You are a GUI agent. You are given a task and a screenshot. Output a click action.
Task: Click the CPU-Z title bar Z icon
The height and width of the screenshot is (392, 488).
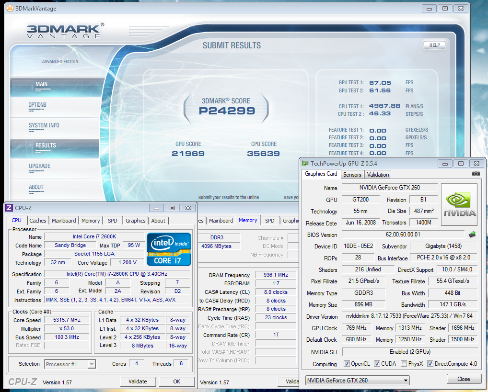[x=9, y=208]
